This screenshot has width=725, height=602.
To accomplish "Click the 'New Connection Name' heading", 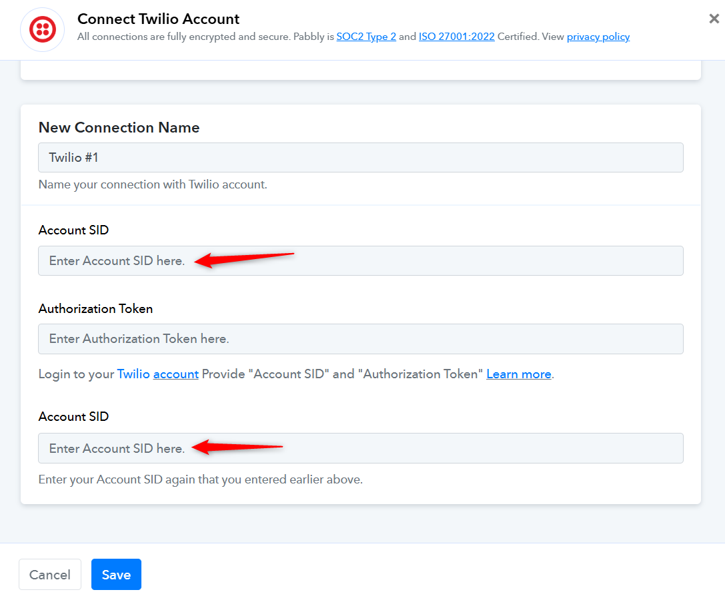I will click(x=119, y=127).
